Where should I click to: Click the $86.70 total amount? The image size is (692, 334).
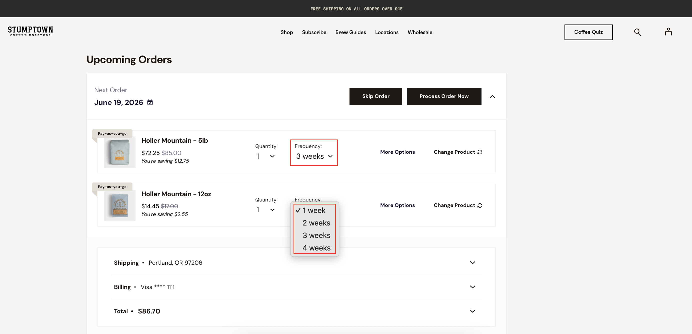click(x=149, y=311)
